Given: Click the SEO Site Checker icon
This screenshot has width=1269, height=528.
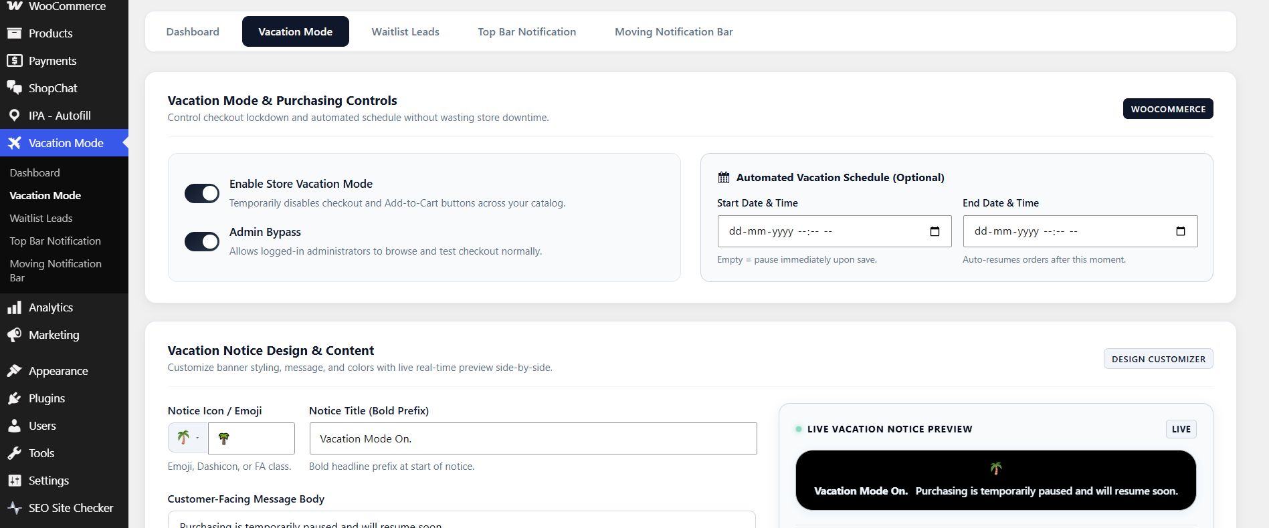Looking at the screenshot, I should 14,508.
